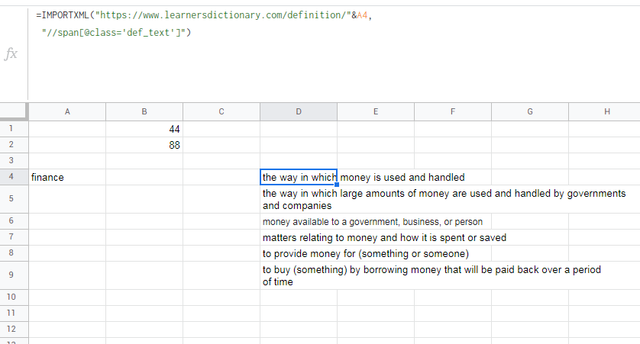Click the fx formula icon
This screenshot has height=344, width=640.
click(x=11, y=54)
